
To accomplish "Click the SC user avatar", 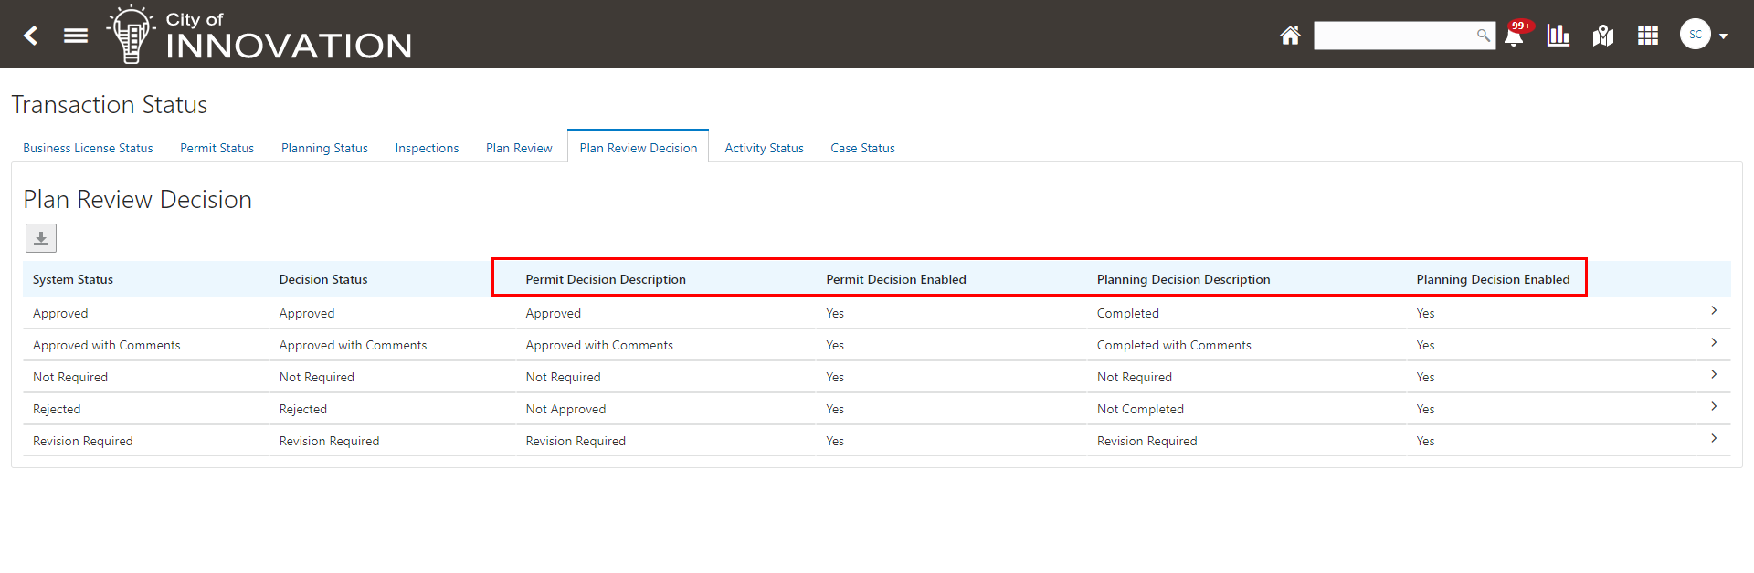I will pos(1695,35).
